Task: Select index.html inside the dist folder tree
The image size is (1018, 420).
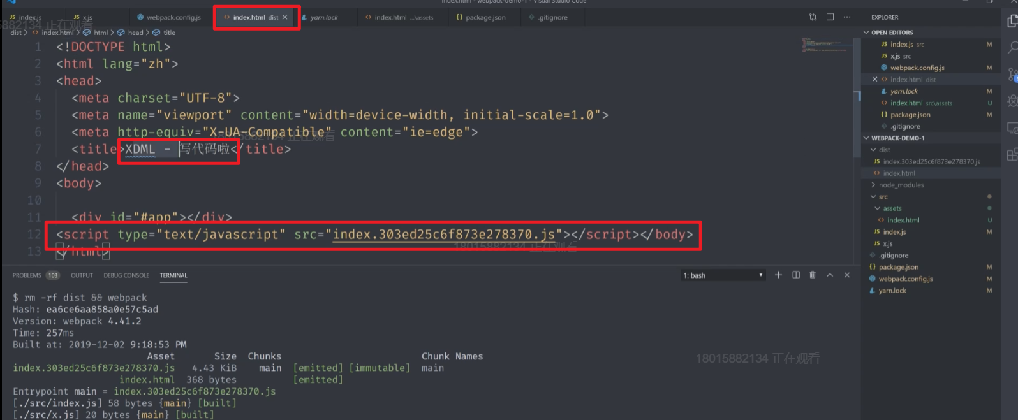Action: click(x=930, y=173)
